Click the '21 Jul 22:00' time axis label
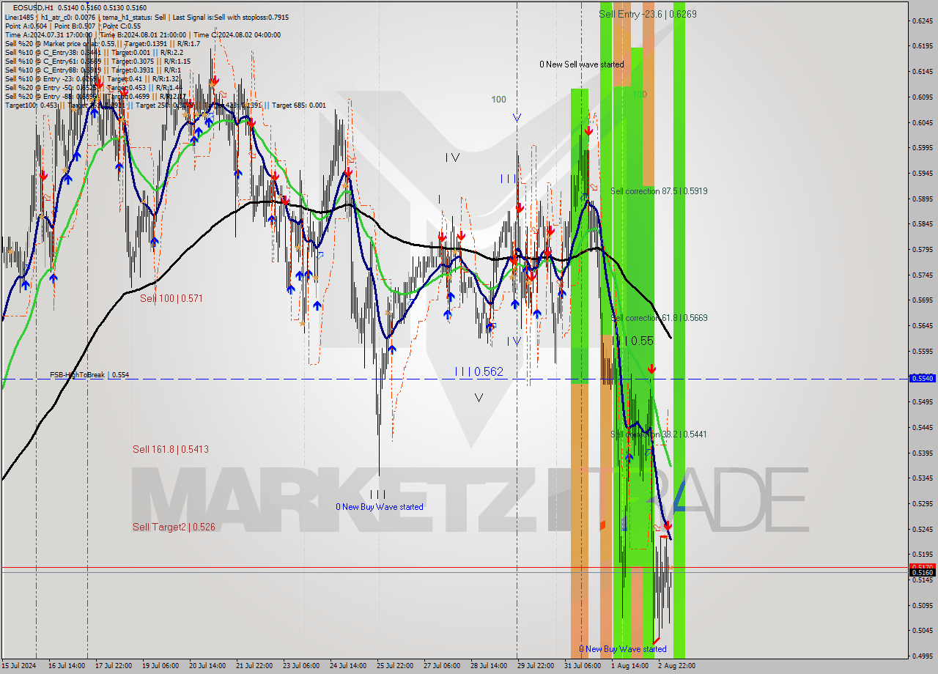 [x=254, y=666]
